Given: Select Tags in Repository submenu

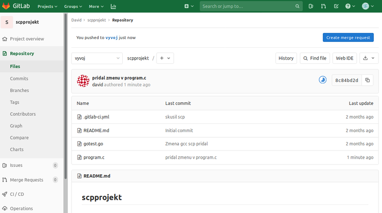Looking at the screenshot, I should (x=14, y=102).
